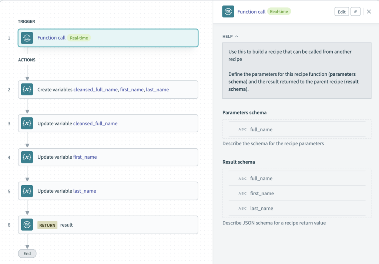Screen dimensions: 379x264
Task: Click the Real-time badge on trigger step
Action: [x=79, y=38]
